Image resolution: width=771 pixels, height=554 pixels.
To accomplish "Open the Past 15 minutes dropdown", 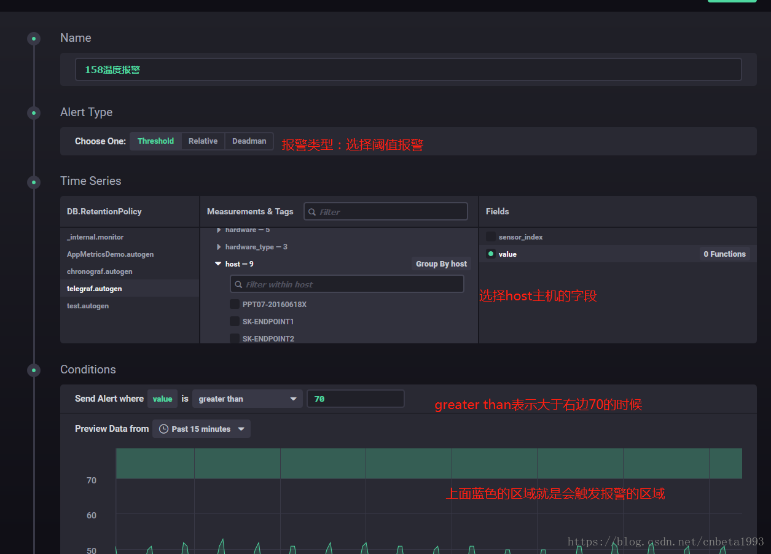I will [202, 429].
